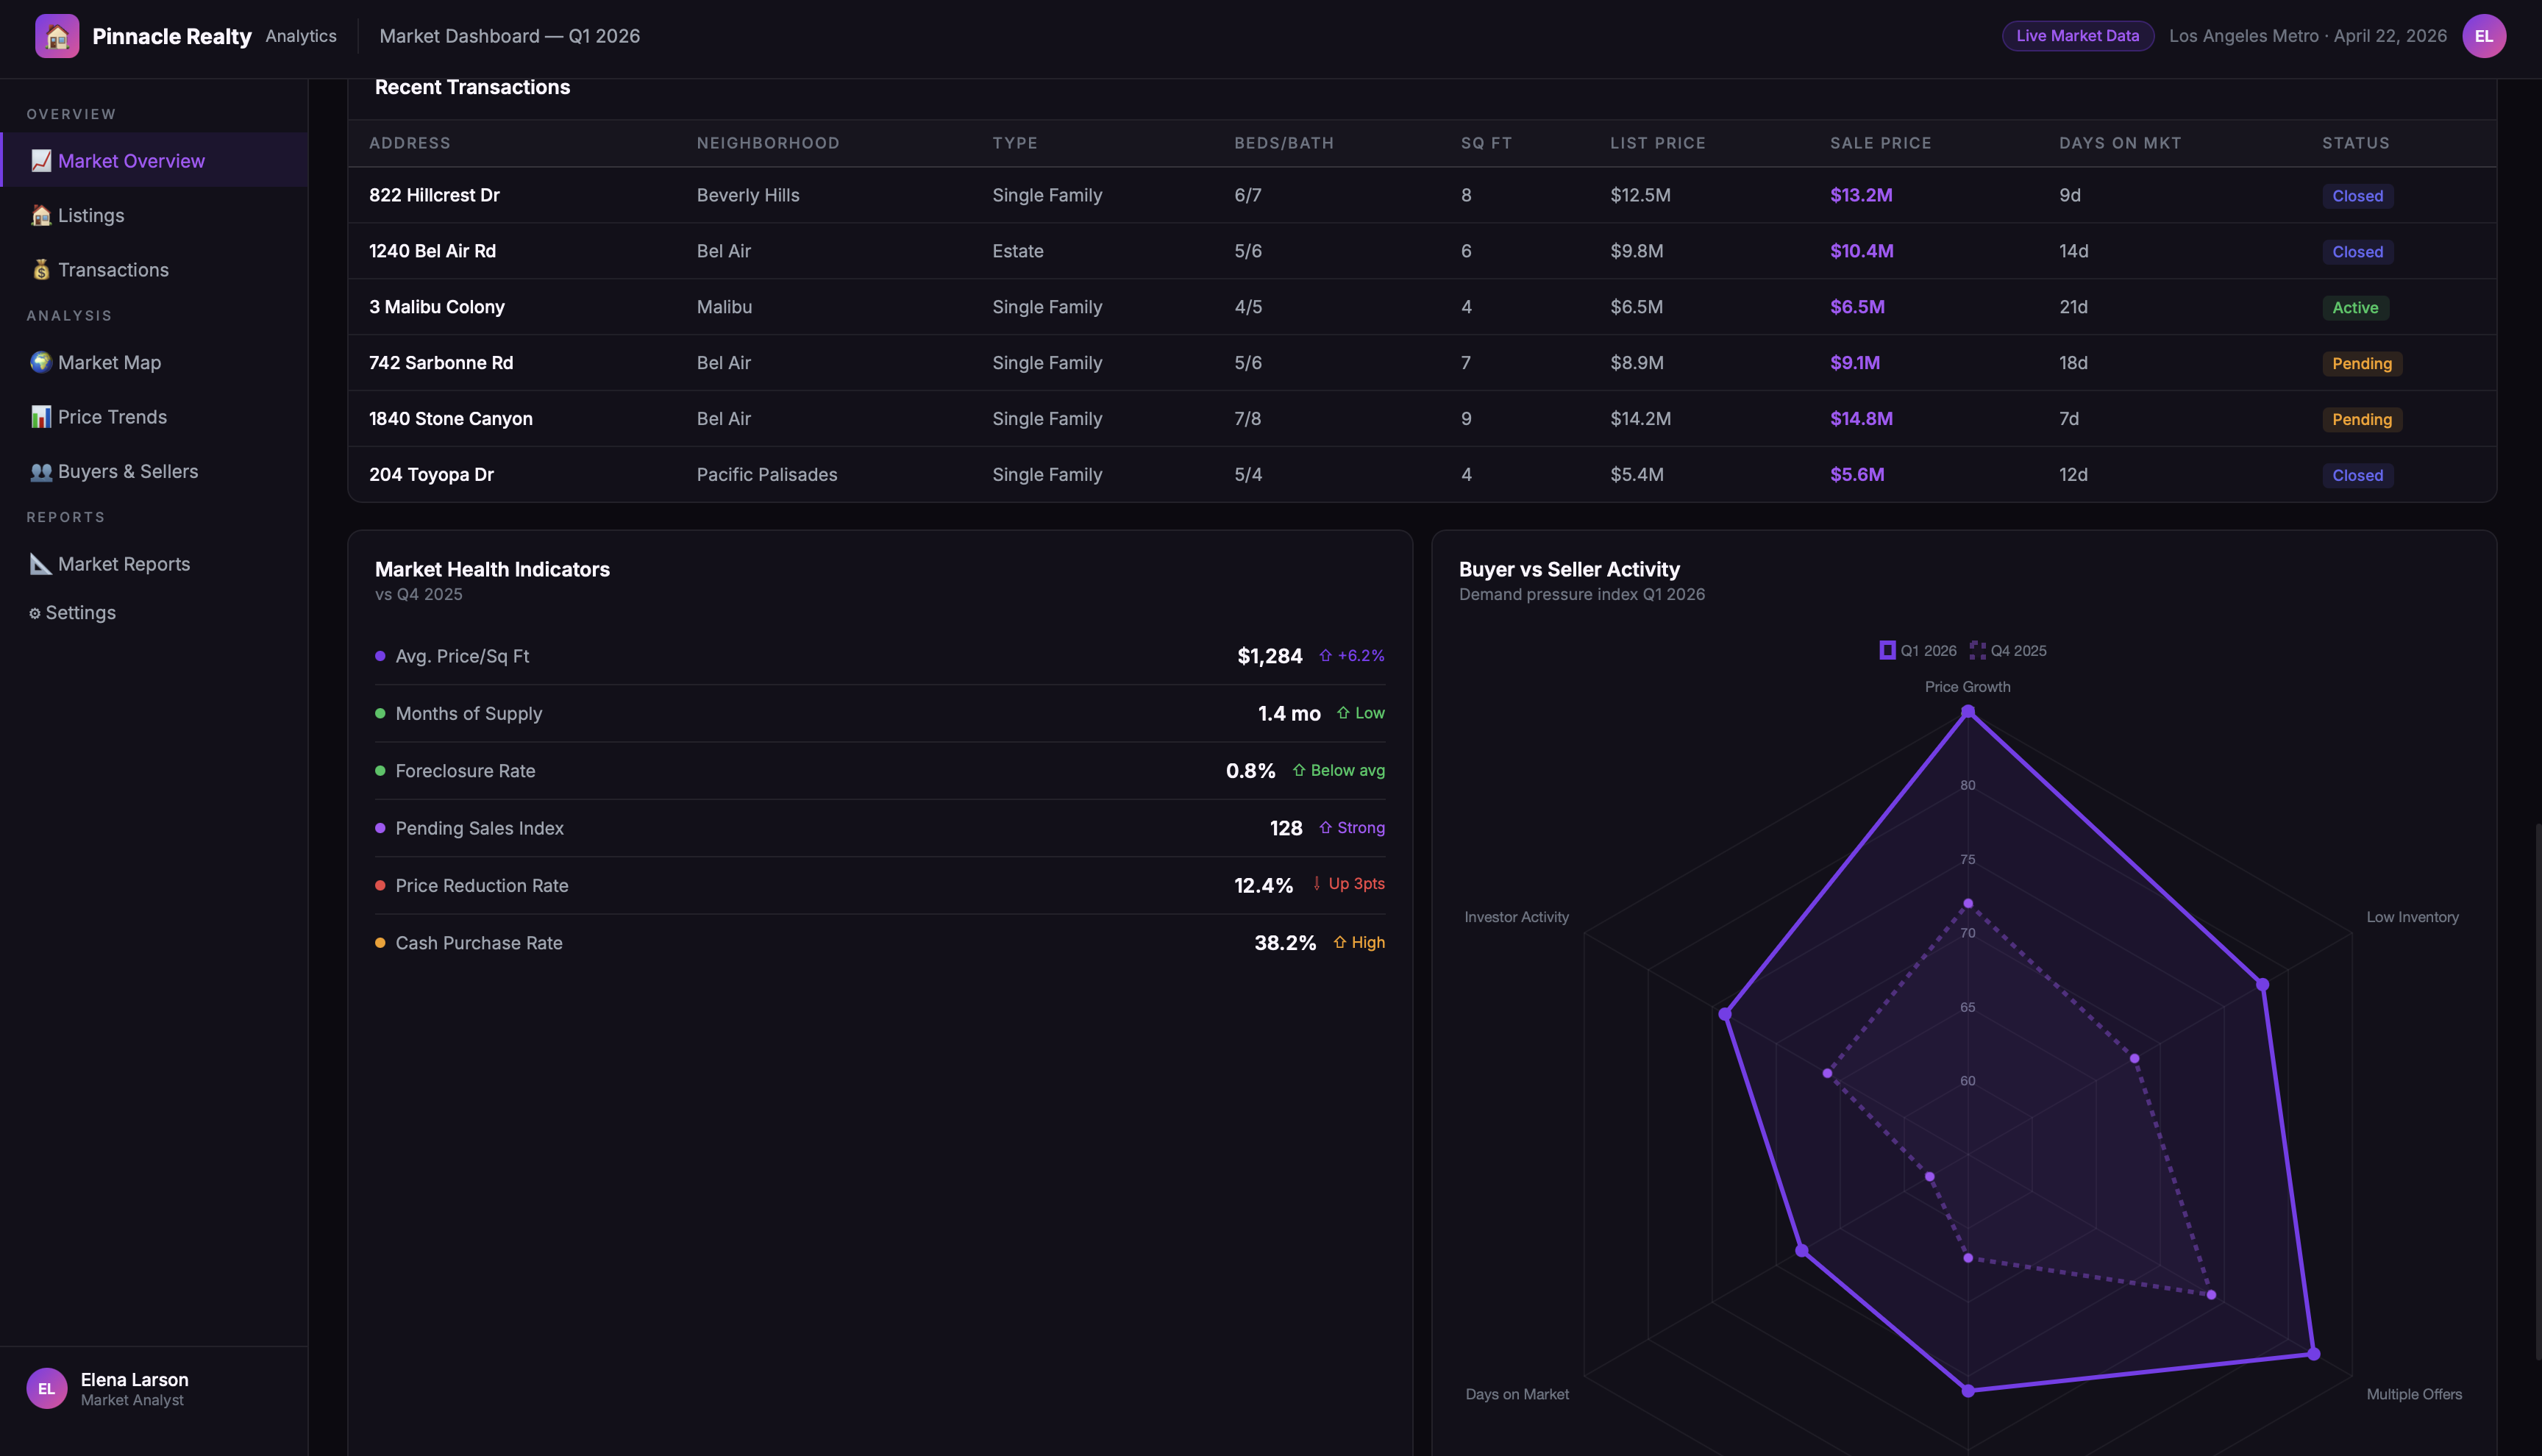
Task: Sort by the List Price column header
Action: point(1658,143)
